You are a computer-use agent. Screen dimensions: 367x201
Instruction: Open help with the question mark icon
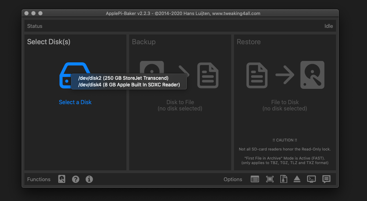pos(76,179)
